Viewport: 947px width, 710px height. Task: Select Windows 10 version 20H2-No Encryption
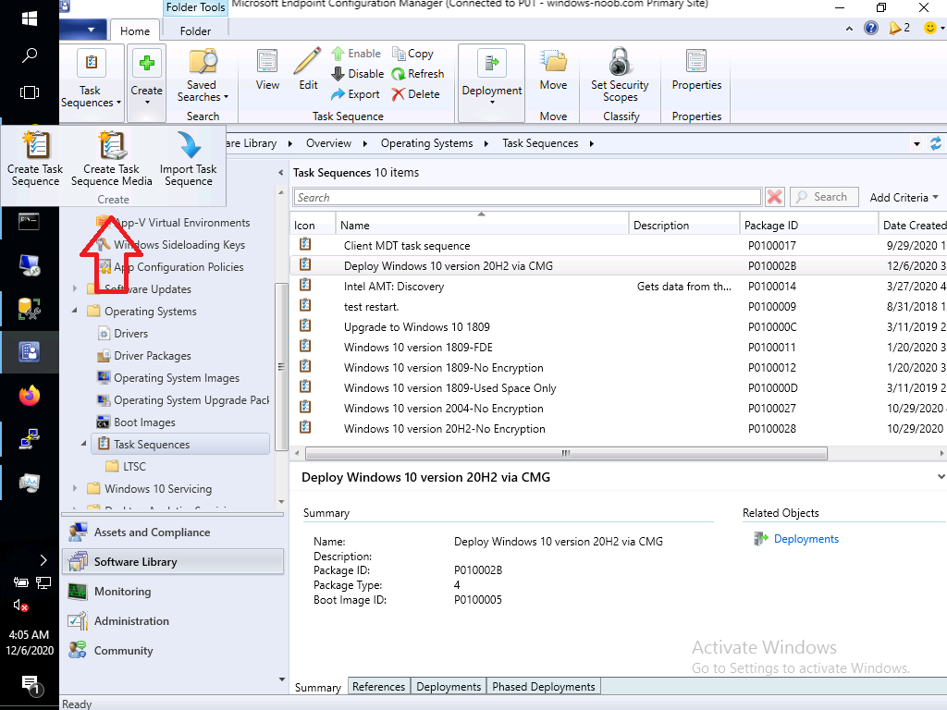click(618, 429)
